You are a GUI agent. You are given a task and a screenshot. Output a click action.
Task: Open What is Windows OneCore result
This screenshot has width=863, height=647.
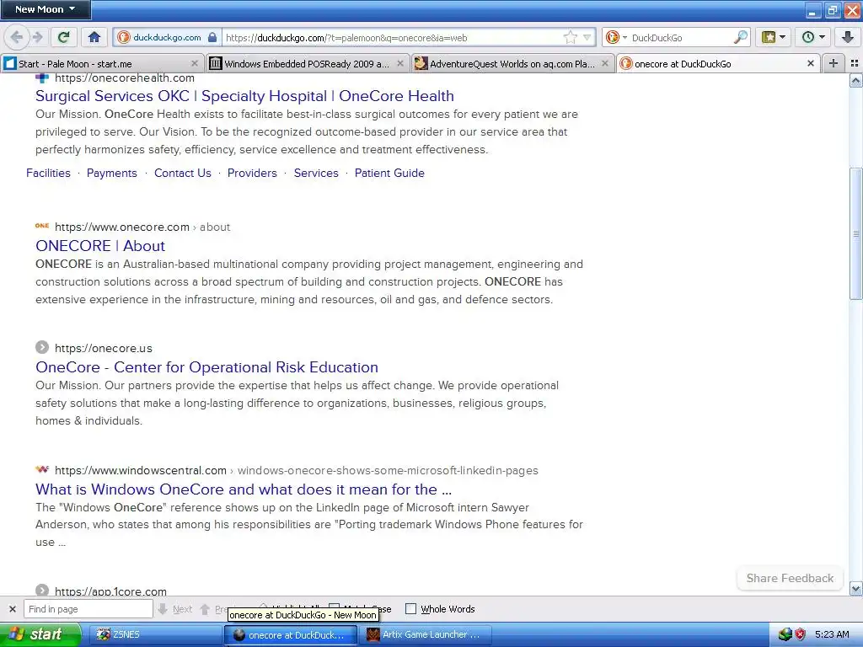tap(244, 489)
